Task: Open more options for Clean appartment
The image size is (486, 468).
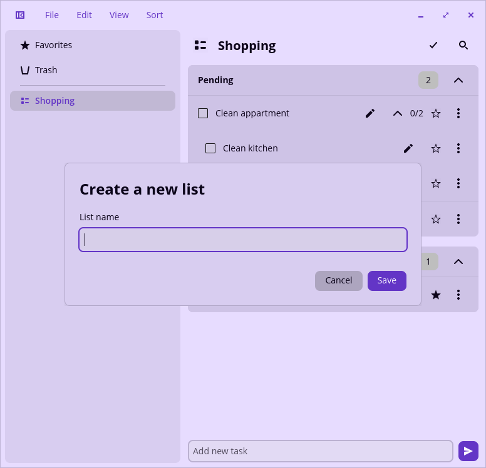Action: (x=458, y=113)
